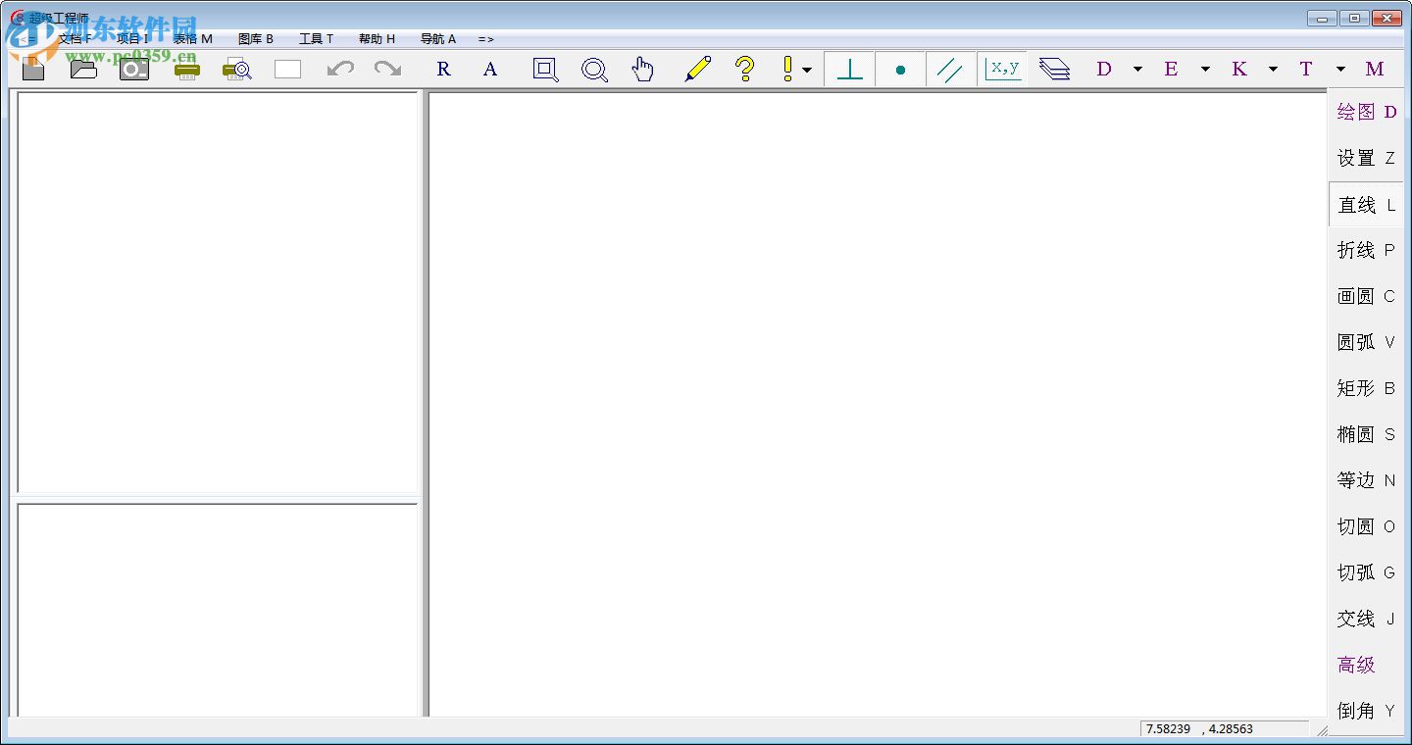1412x745 pixels.
Task: Select the 直线 L line tool
Action: (x=1366, y=205)
